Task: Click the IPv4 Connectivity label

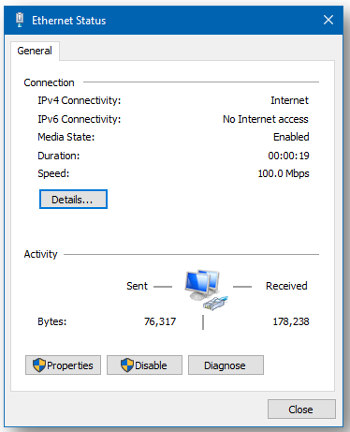Action: click(x=80, y=100)
